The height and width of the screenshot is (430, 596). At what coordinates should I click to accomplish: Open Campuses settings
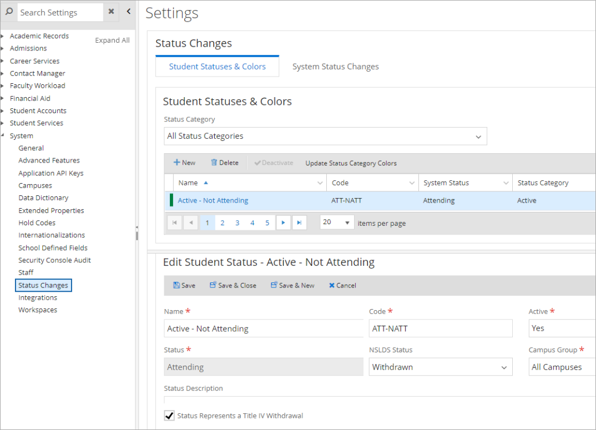pyautogui.click(x=35, y=185)
